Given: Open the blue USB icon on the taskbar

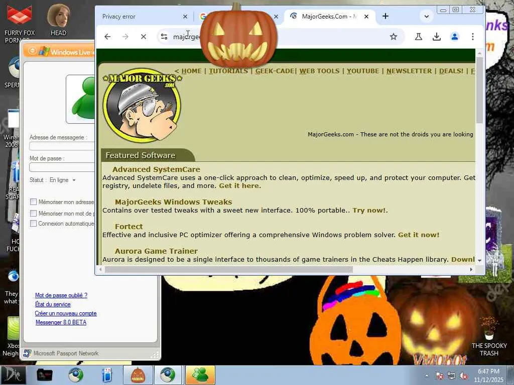Looking at the screenshot, I should (x=107, y=375).
